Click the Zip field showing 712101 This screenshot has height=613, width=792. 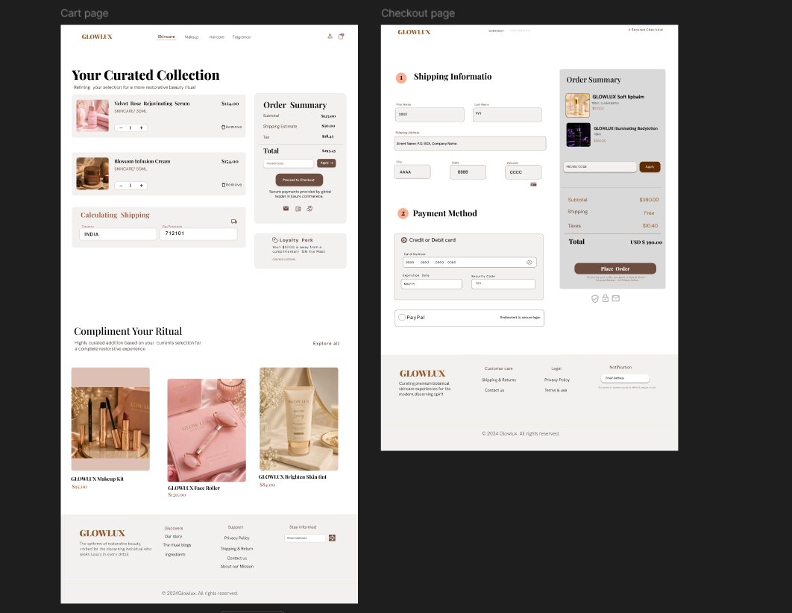198,233
